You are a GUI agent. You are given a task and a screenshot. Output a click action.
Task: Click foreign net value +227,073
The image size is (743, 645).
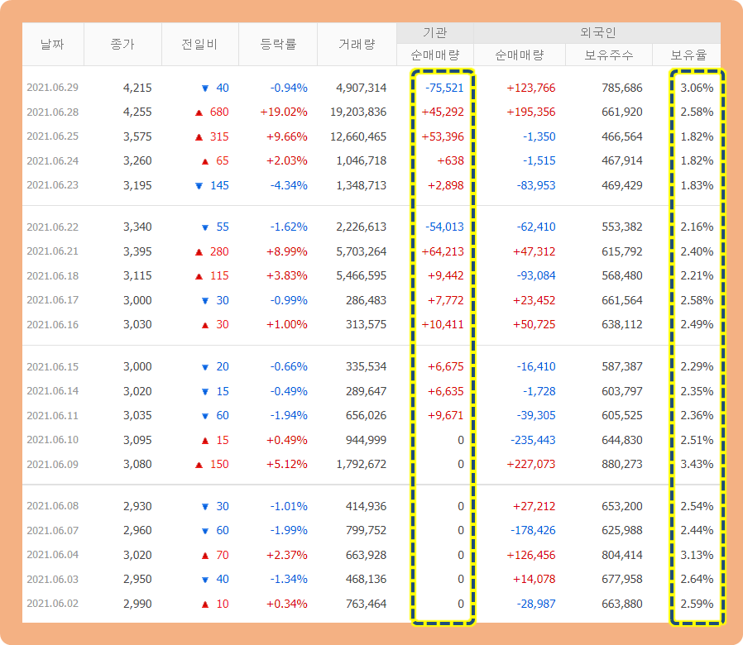530,464
